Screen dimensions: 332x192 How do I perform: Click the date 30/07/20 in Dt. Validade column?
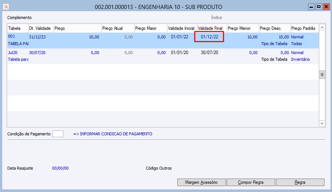tap(37, 53)
